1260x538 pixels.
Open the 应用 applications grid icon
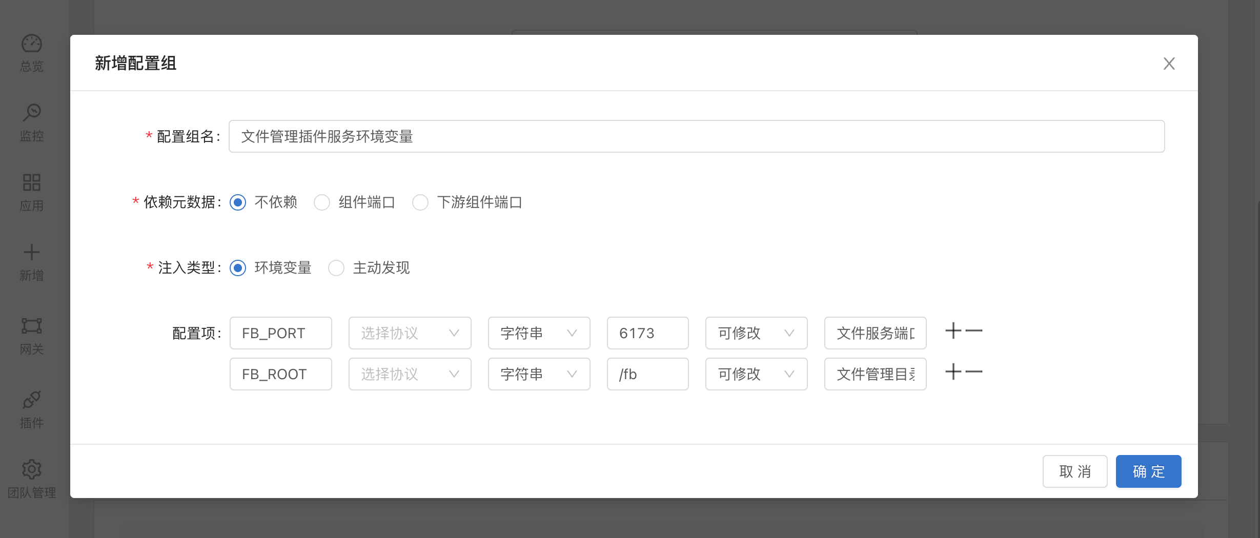pos(32,182)
